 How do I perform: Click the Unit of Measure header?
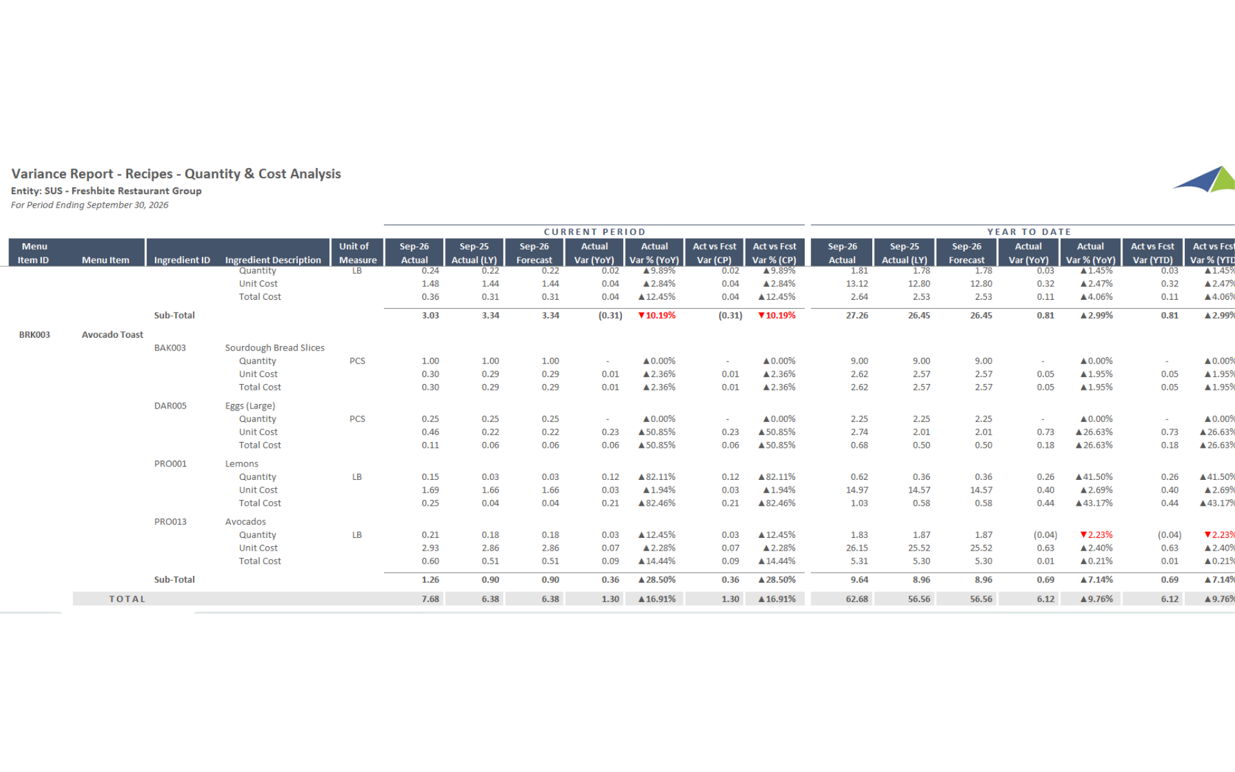point(357,253)
